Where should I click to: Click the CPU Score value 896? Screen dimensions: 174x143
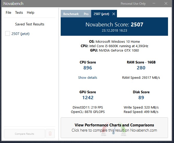(88, 68)
